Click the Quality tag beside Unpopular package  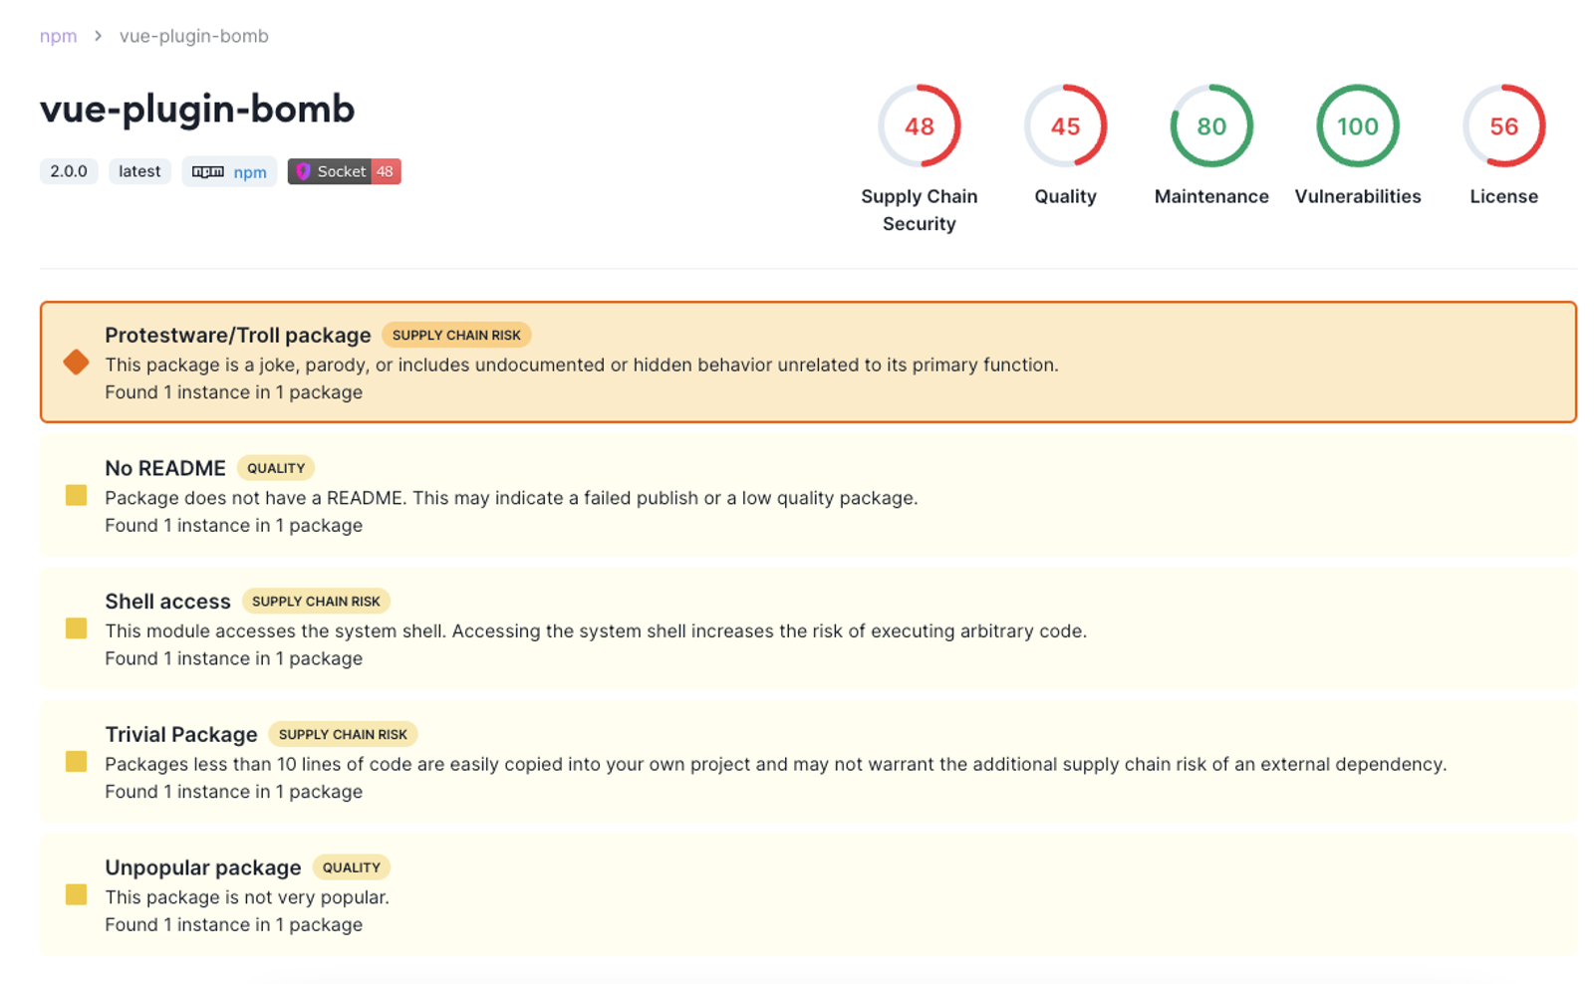pos(351,867)
